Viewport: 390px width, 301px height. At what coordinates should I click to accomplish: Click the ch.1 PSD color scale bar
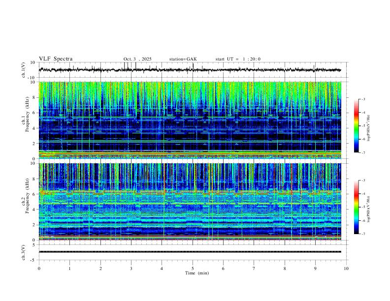click(357, 126)
